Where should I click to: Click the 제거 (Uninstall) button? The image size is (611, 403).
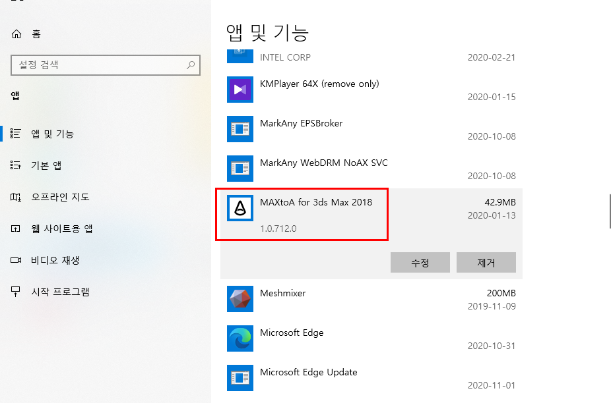click(x=486, y=263)
